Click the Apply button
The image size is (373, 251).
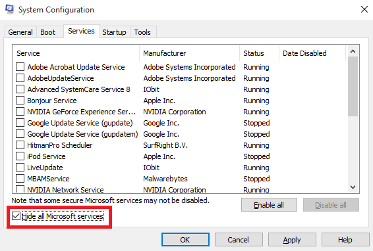click(292, 240)
